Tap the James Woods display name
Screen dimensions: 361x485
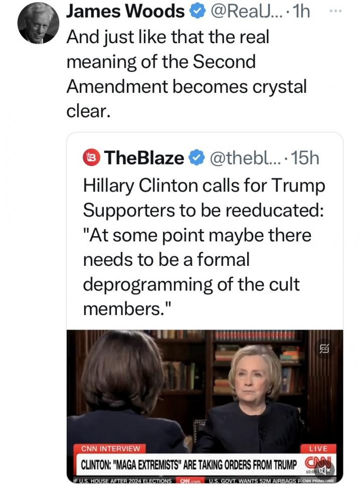coord(125,12)
